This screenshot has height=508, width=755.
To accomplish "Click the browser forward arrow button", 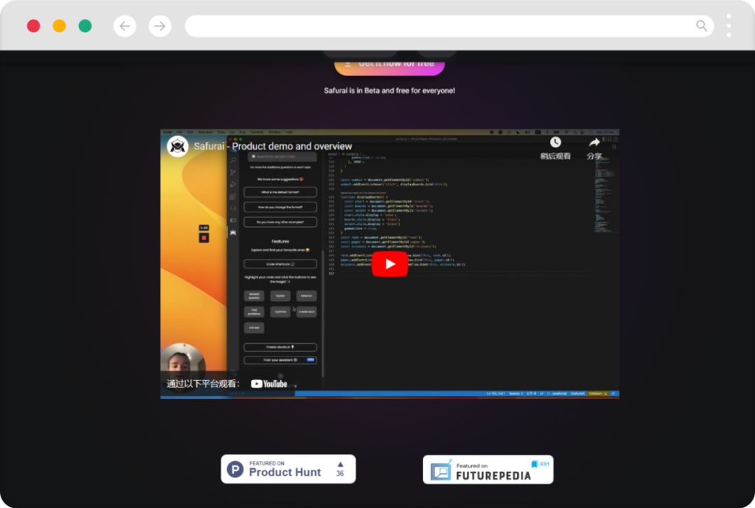I will [x=160, y=26].
